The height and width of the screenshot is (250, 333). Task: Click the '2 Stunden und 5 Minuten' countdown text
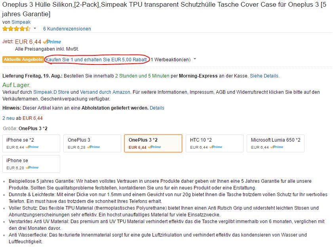142,76
